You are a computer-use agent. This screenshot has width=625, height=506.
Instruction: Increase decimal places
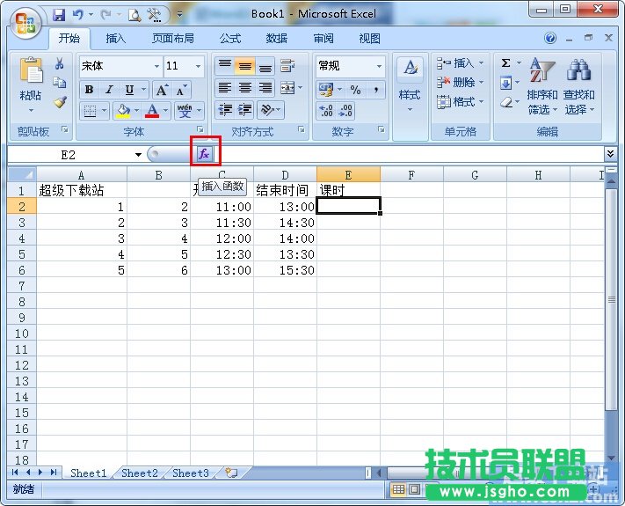pos(326,111)
